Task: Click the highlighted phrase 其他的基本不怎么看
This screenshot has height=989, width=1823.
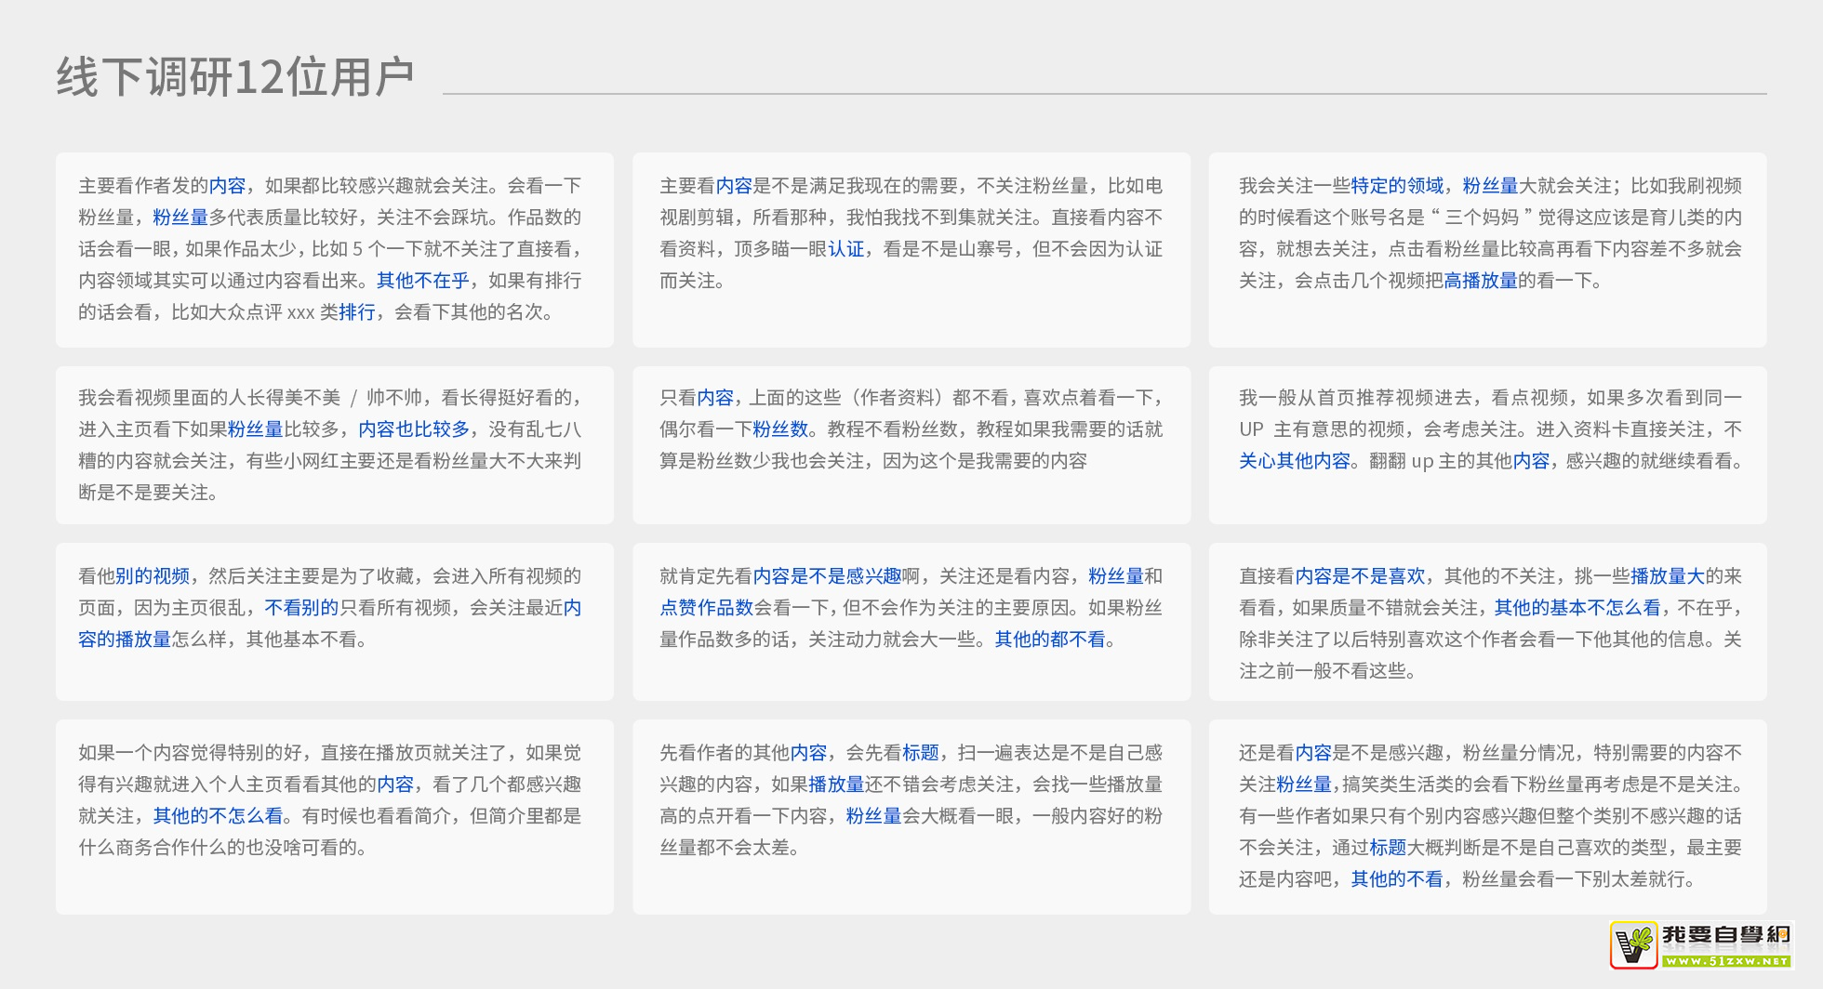Action: 1577,608
